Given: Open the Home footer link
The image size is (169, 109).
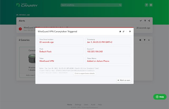Looking at the screenshot, I should coord(69,105).
